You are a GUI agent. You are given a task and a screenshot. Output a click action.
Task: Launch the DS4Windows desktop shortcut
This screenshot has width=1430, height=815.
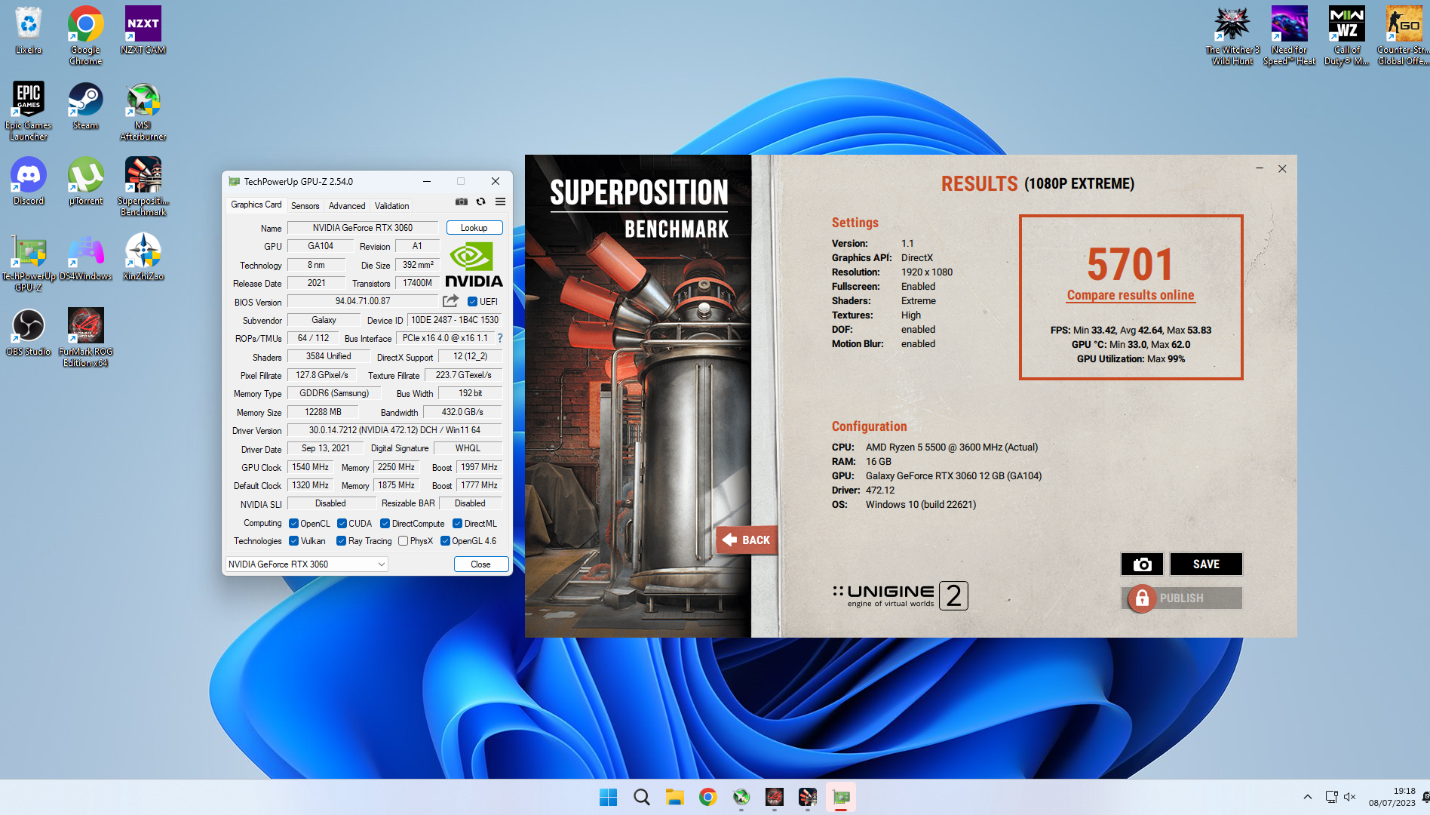[x=86, y=257]
